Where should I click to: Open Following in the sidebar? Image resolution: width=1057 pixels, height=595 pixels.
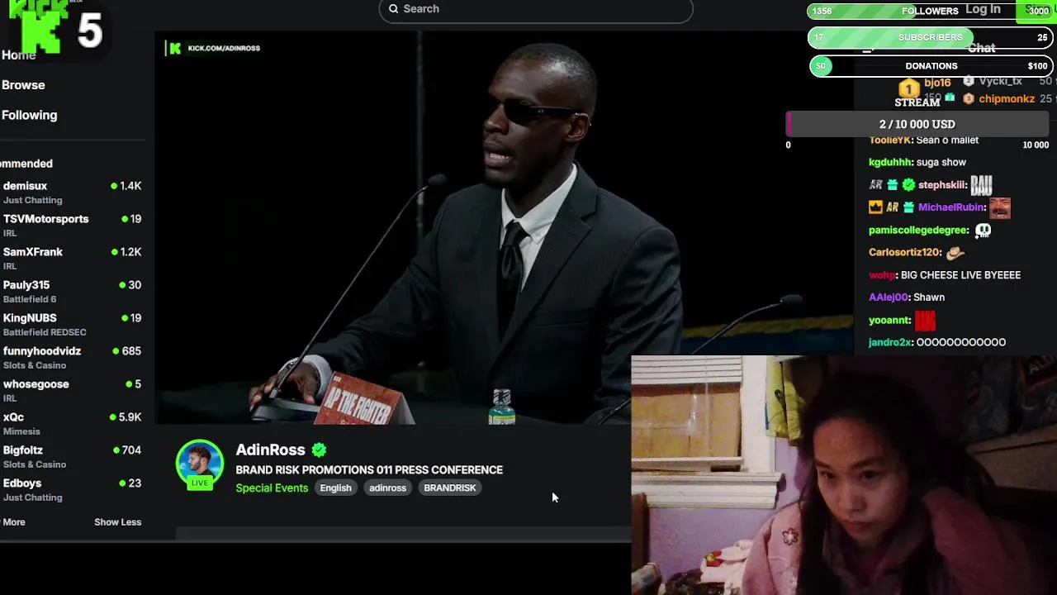(29, 115)
